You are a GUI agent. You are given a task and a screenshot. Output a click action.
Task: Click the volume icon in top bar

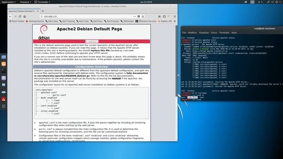point(272,2)
